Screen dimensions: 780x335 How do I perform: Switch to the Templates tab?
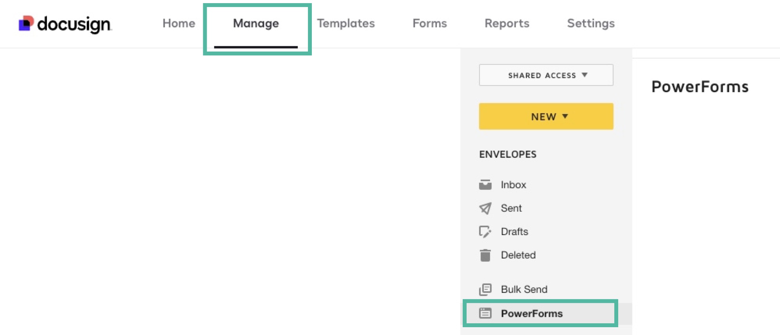click(345, 23)
